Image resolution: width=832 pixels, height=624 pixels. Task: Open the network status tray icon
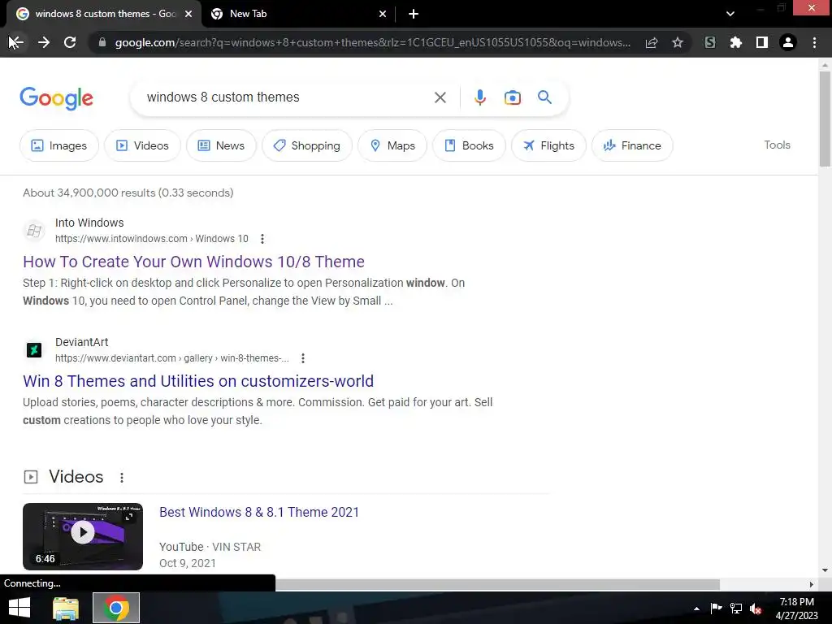click(736, 609)
